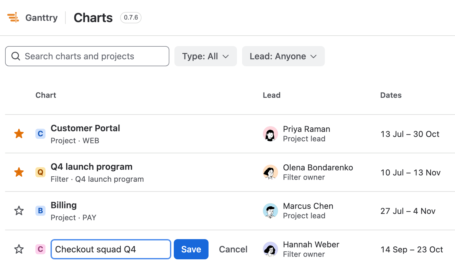Click Hannah Weber's avatar
The width and height of the screenshot is (455, 265).
pos(270,249)
